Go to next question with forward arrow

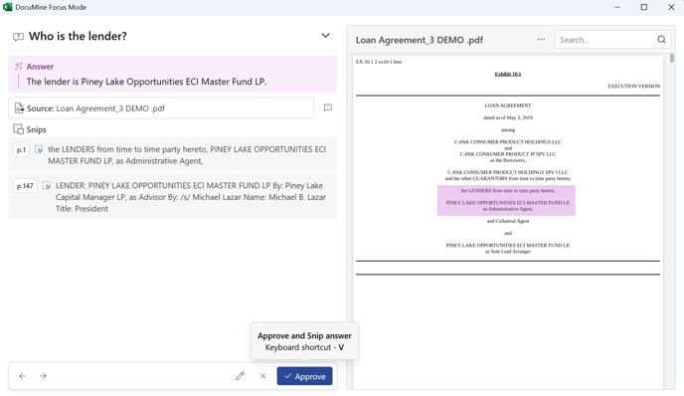coord(43,376)
